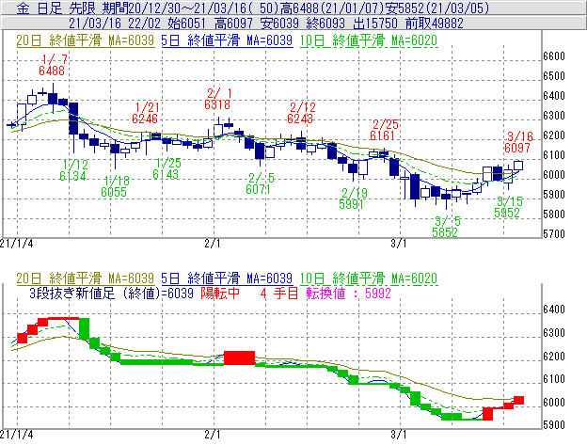Select the 2/1 peak label 6318
Screen dimensions: 587x445
click(217, 104)
